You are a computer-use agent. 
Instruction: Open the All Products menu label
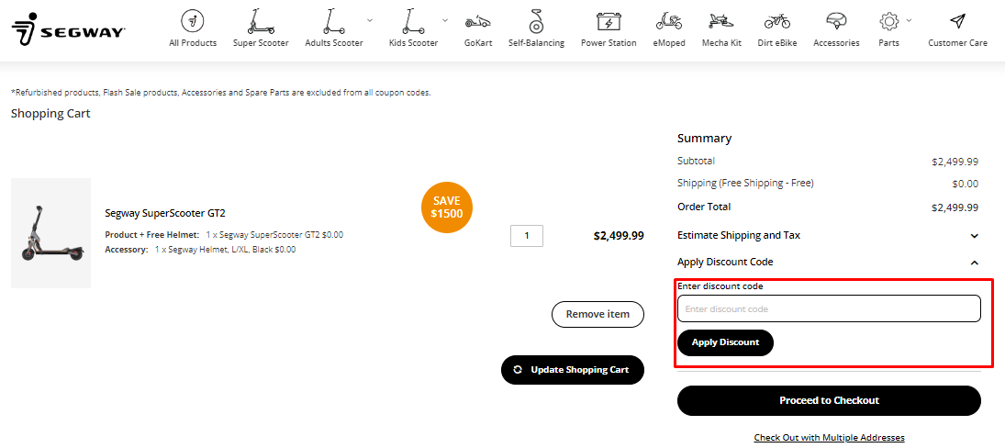193,43
